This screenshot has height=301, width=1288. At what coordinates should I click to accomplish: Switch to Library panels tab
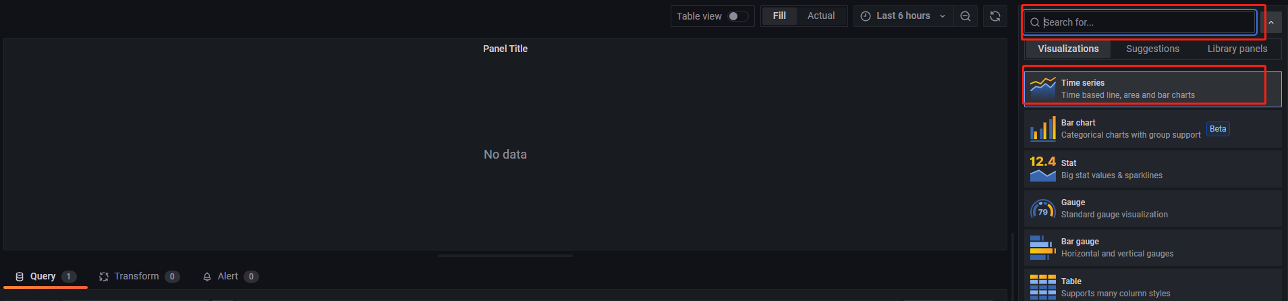[x=1237, y=49]
